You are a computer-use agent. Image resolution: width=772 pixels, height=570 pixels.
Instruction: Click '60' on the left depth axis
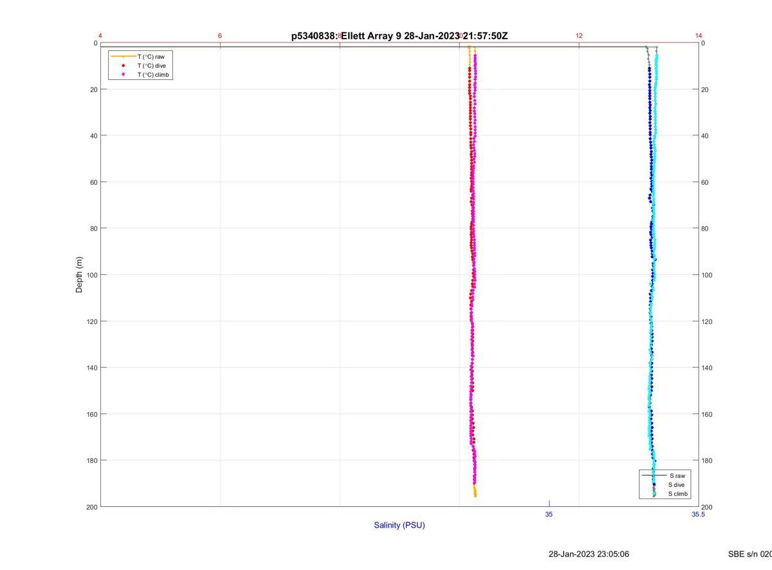coord(94,182)
